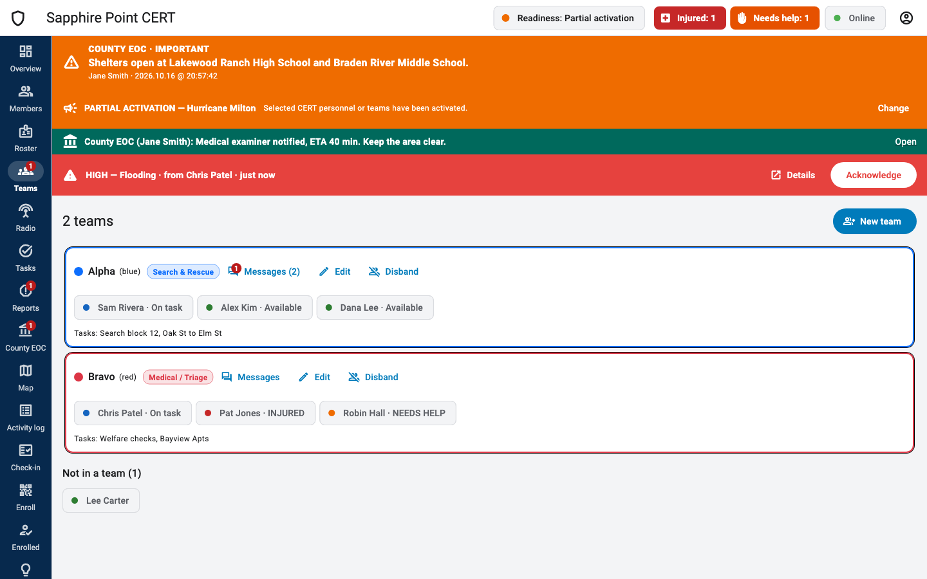Open Enroll QR code page
Screen dimensions: 927x579
[26, 497]
